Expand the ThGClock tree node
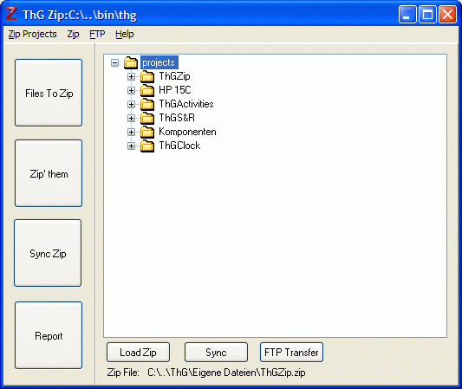 [131, 146]
